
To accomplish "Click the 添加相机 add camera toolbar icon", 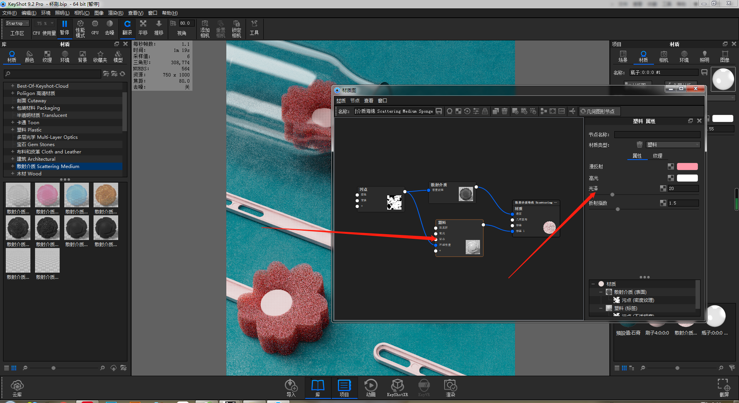I will [205, 28].
